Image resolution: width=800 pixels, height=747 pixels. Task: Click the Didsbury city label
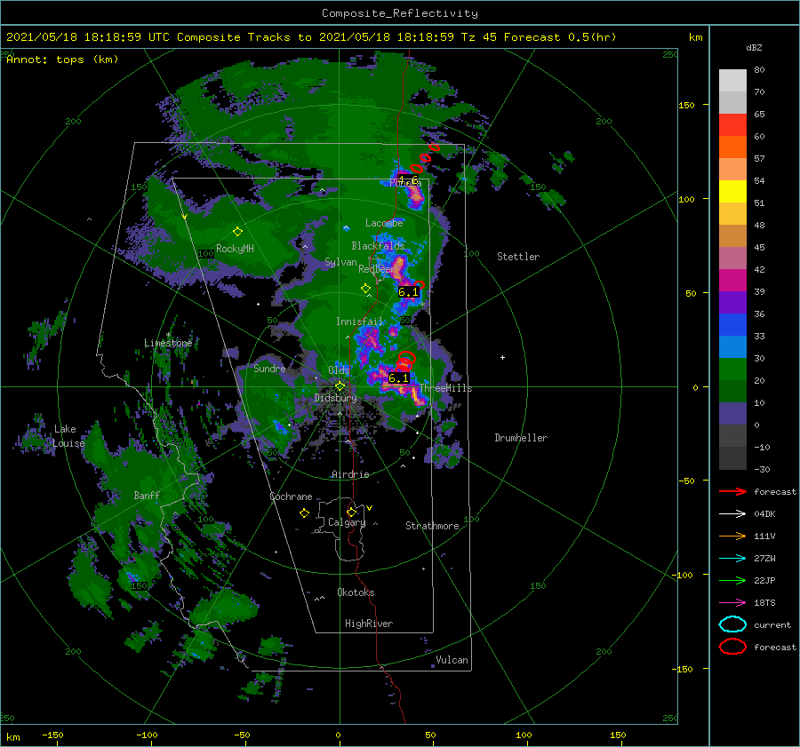(x=335, y=398)
